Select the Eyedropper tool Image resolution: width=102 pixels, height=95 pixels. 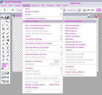(x=7, y=56)
